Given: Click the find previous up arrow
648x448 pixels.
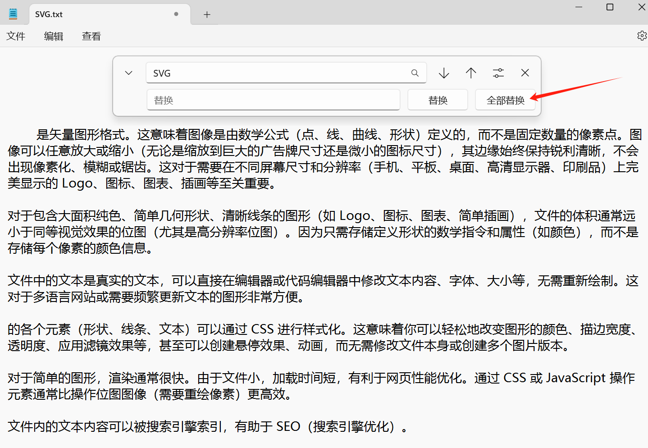Looking at the screenshot, I should (470, 73).
